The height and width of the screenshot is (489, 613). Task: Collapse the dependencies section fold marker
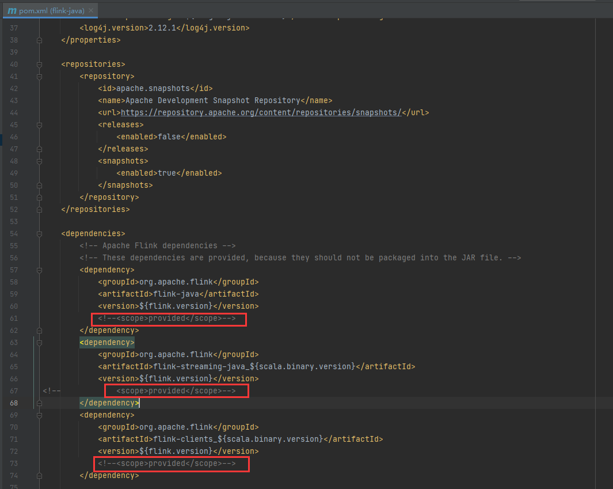[x=38, y=233]
